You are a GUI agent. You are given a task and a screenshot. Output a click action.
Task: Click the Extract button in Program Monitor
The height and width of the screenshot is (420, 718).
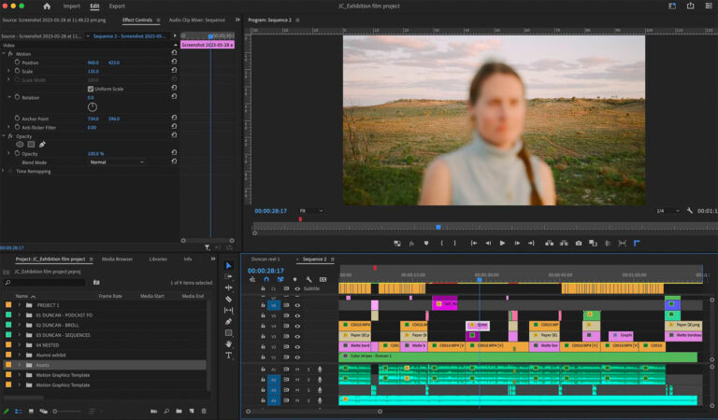[564, 244]
